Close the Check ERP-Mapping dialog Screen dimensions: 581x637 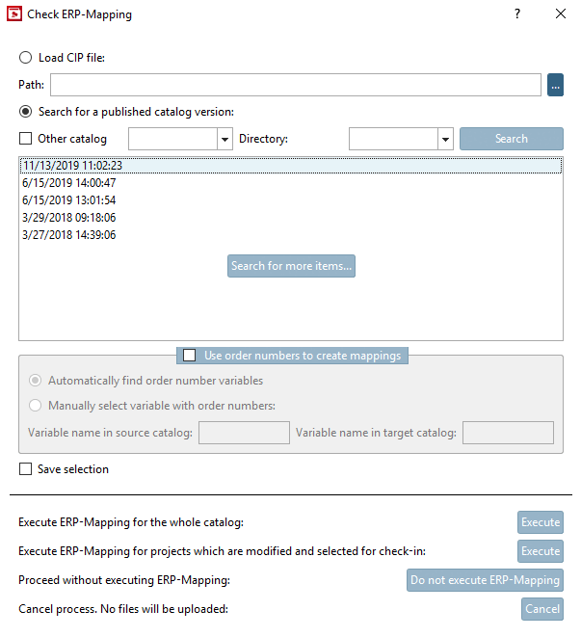click(561, 14)
